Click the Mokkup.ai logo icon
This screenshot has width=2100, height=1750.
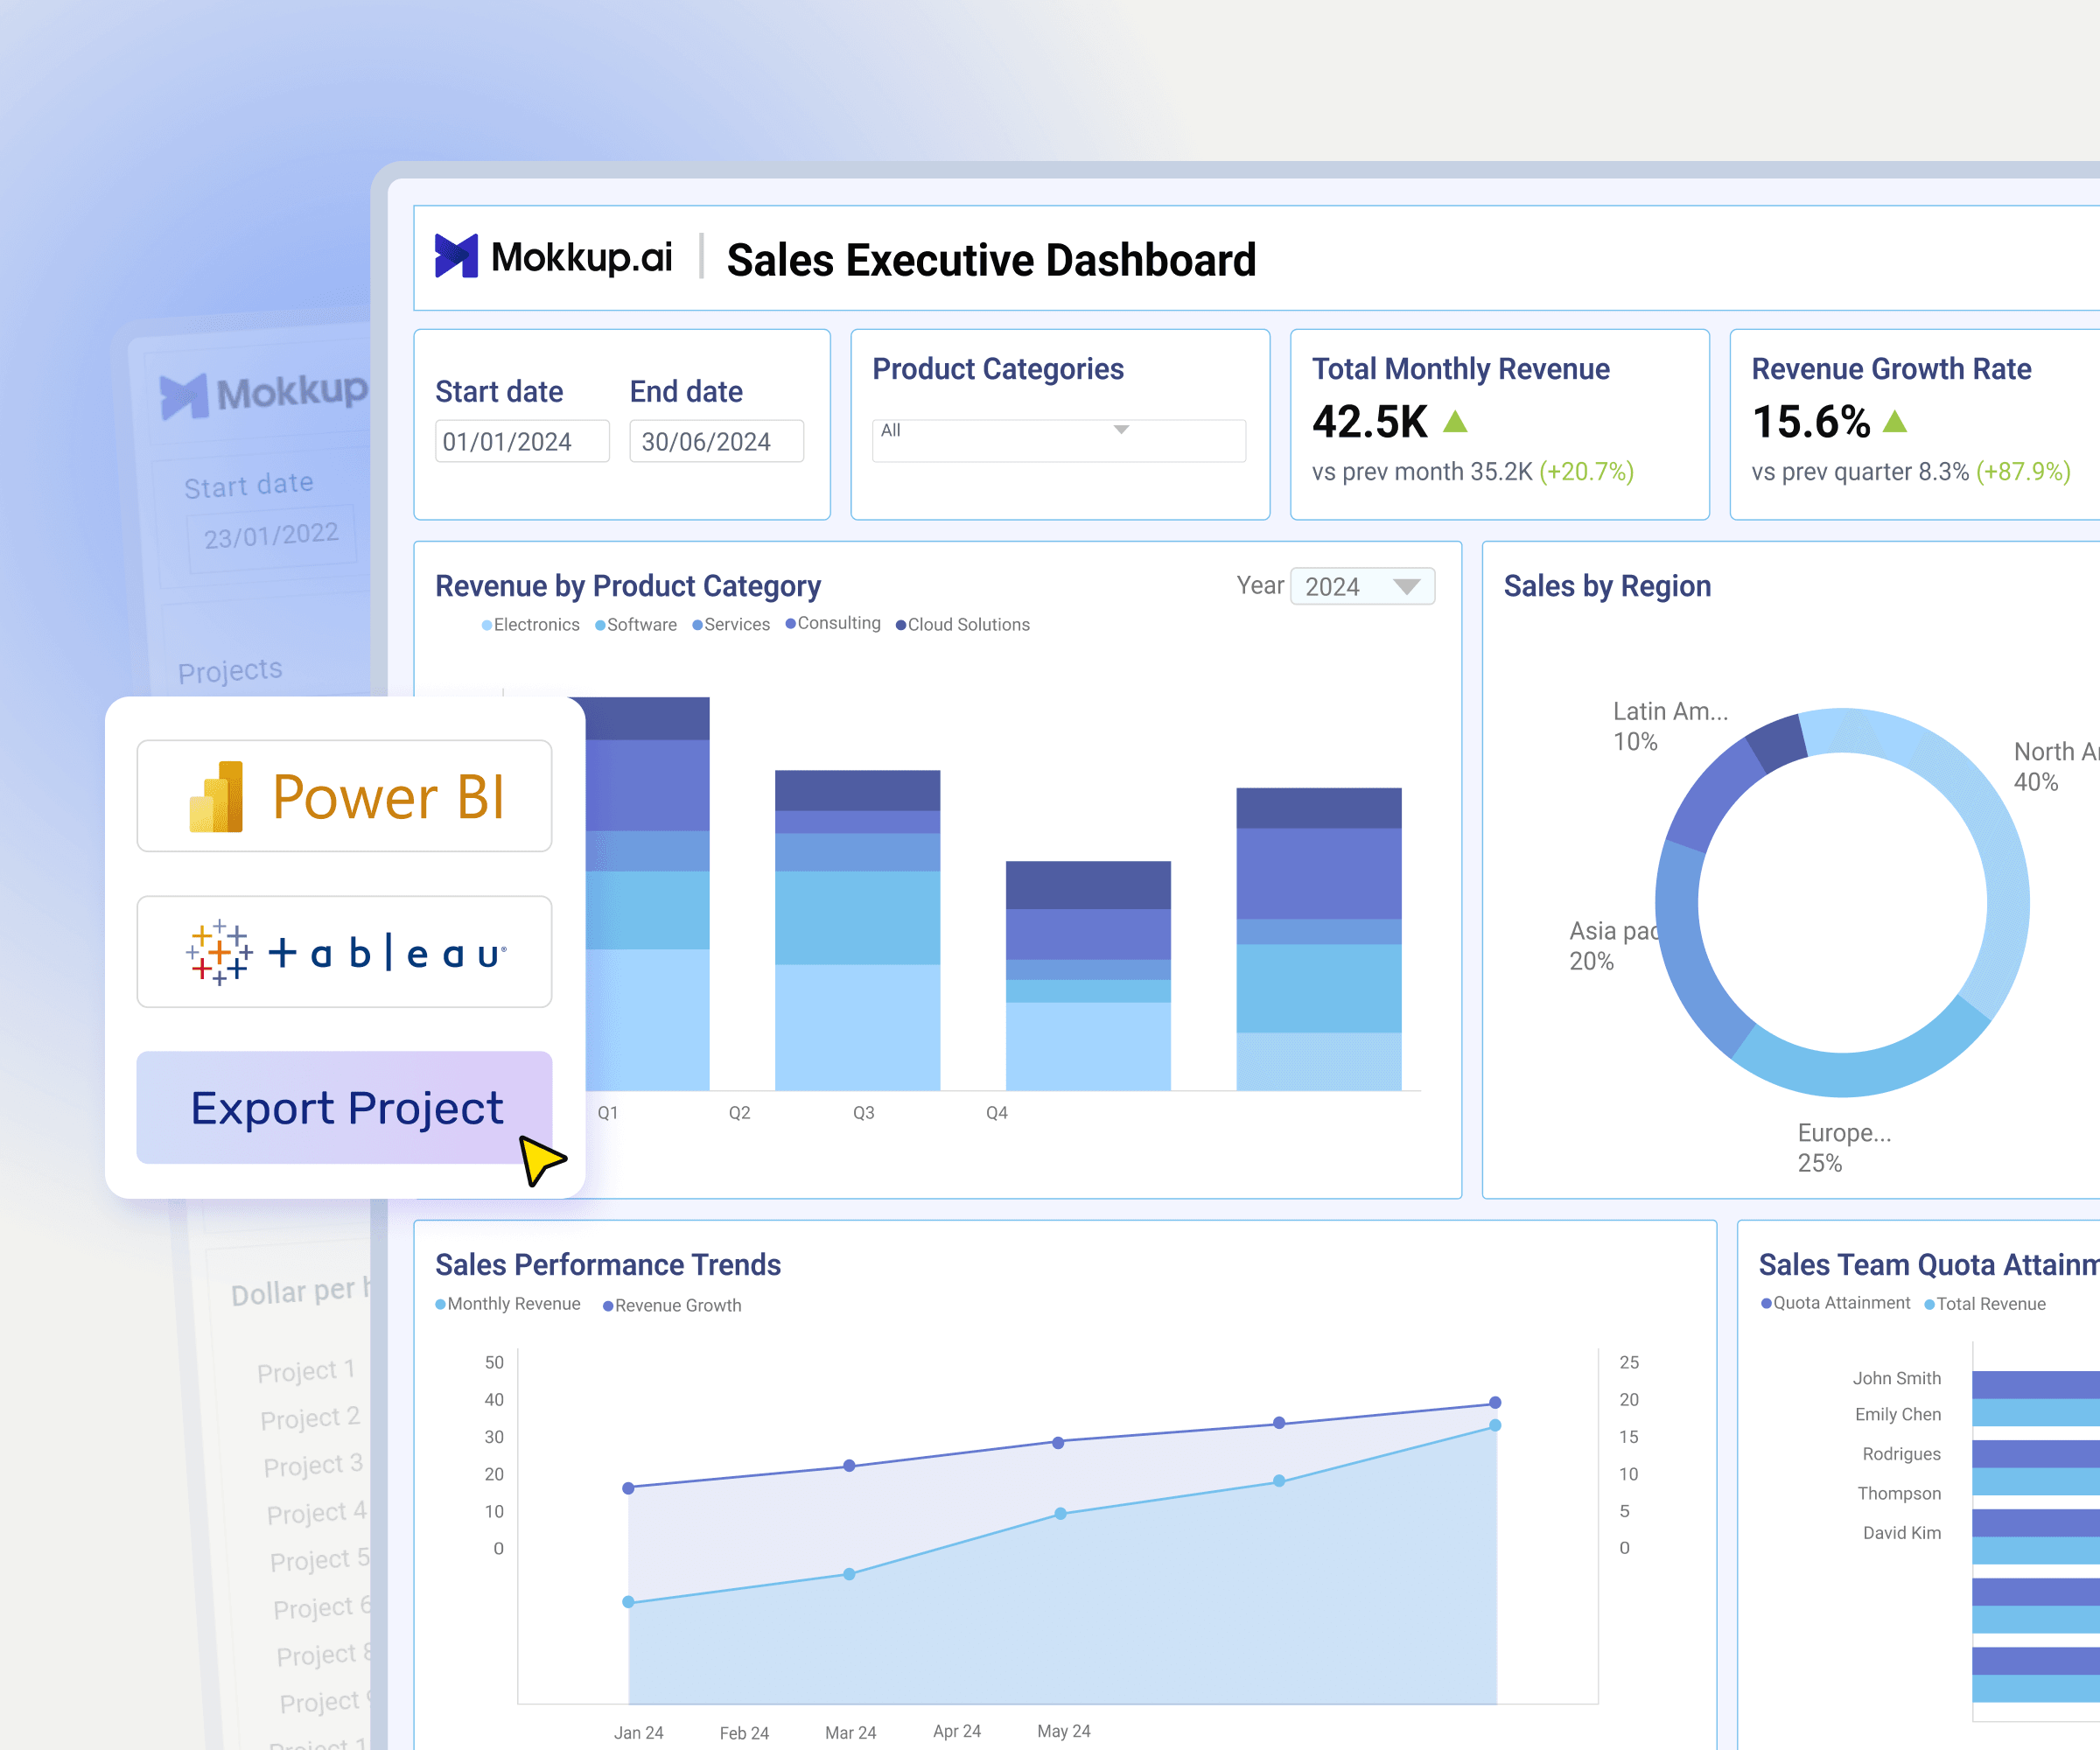coord(456,256)
